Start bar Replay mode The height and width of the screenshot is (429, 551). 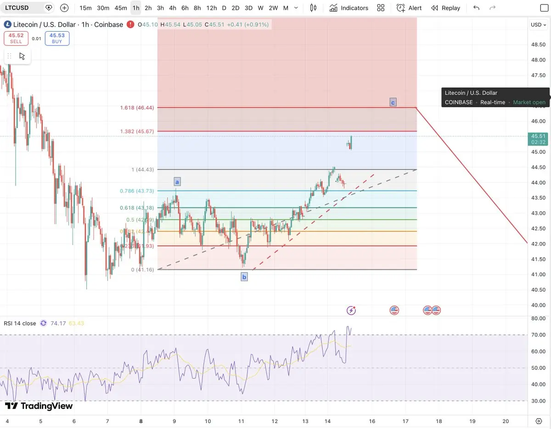click(x=445, y=8)
